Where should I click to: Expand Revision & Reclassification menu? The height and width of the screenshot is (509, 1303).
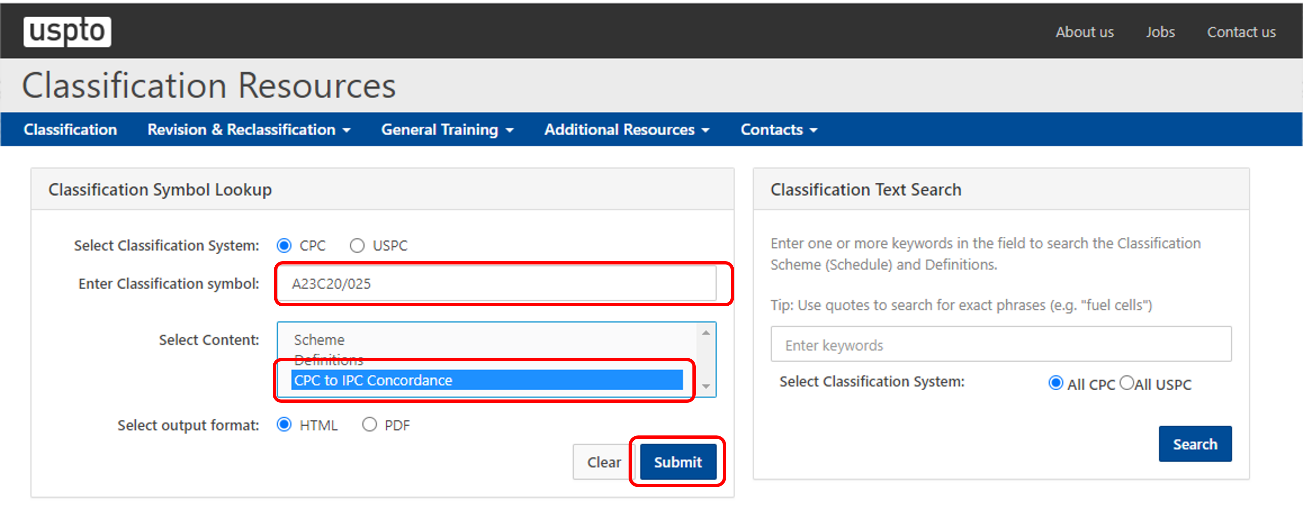point(248,130)
